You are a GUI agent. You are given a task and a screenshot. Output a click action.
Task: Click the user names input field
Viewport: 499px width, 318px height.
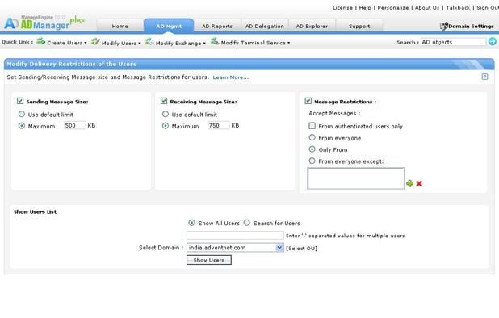(x=235, y=235)
